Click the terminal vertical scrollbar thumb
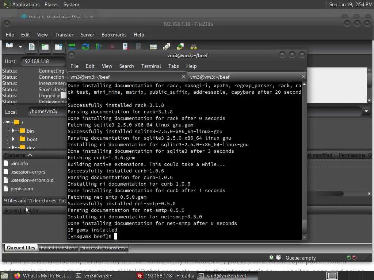Image resolution: width=374 pixels, height=280 pixels. (x=304, y=227)
